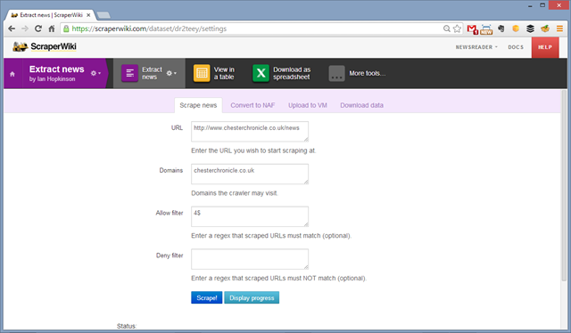Image resolution: width=571 pixels, height=333 pixels.
Task: Click inside the Domains text field
Action: pos(250,174)
